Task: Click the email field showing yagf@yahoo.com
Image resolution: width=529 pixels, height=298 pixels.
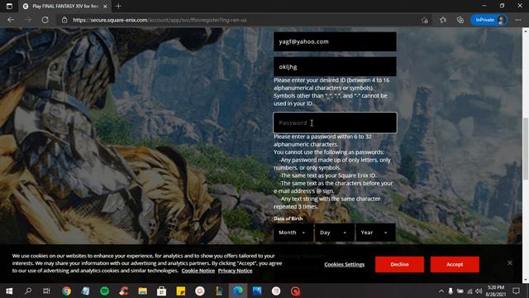Action: (335, 41)
